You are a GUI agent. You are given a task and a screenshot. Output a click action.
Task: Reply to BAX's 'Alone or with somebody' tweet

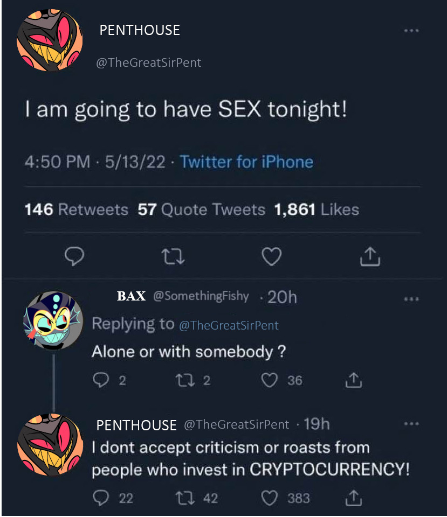pos(101,381)
